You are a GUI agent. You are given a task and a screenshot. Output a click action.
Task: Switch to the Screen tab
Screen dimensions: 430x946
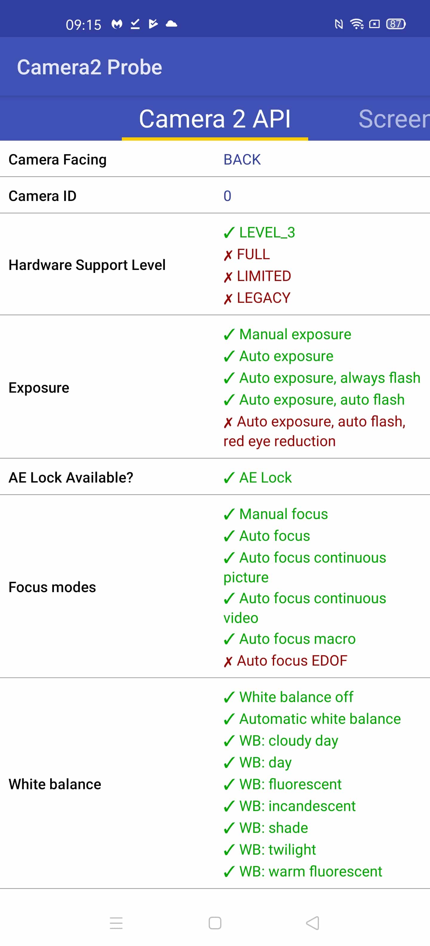(394, 119)
